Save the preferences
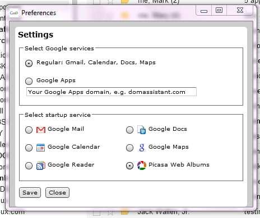Image resolution: width=260 pixels, height=218 pixels. point(30,192)
